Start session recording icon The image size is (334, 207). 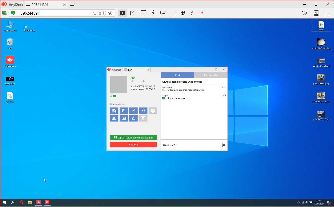pos(202,13)
